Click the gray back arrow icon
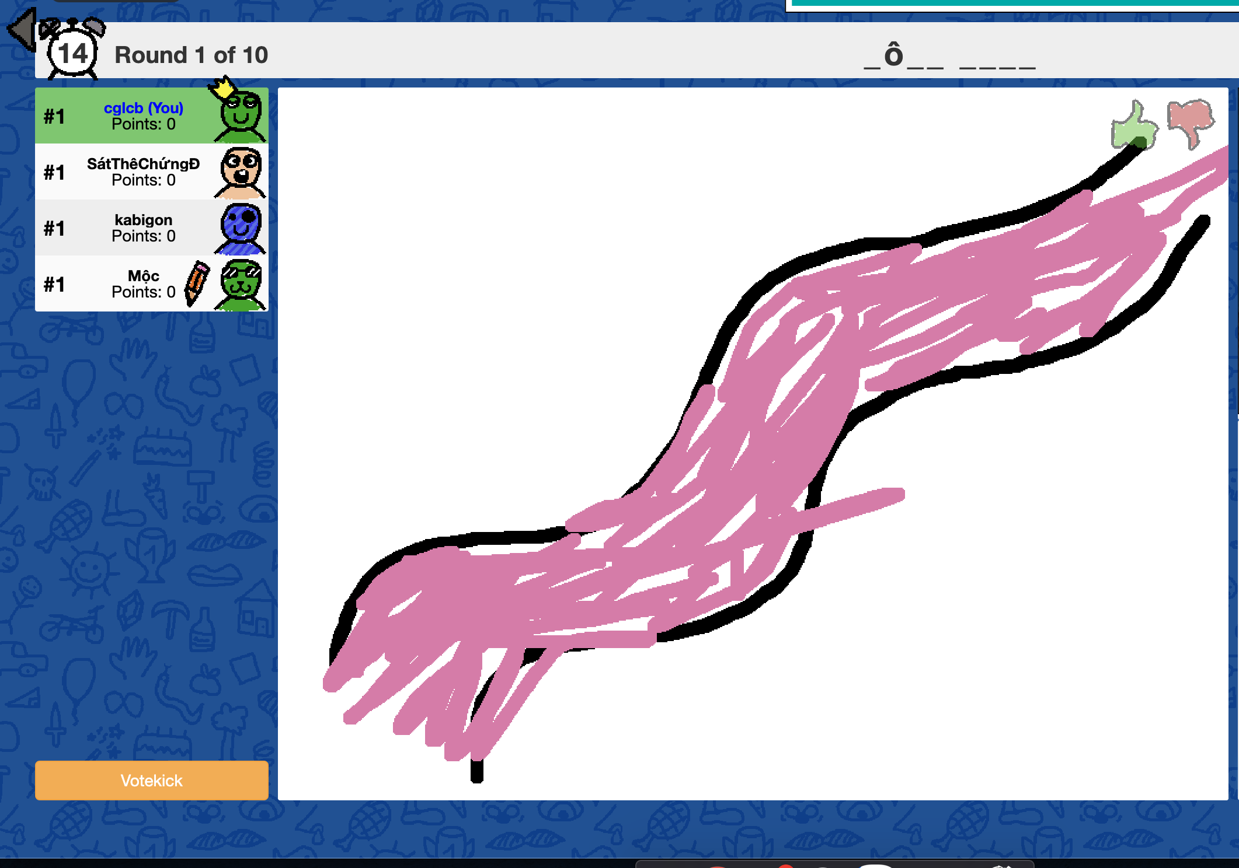The width and height of the screenshot is (1239, 868). point(22,29)
